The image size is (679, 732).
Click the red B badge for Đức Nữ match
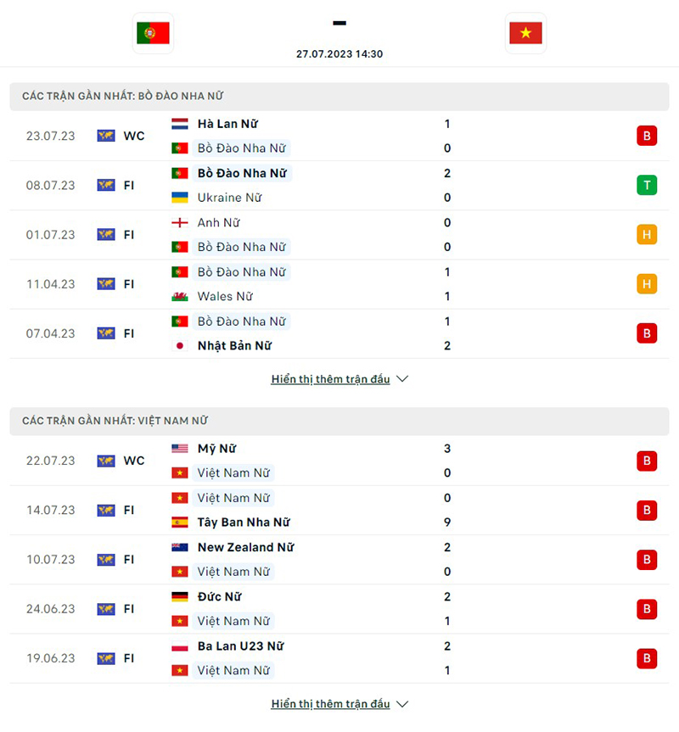(647, 609)
